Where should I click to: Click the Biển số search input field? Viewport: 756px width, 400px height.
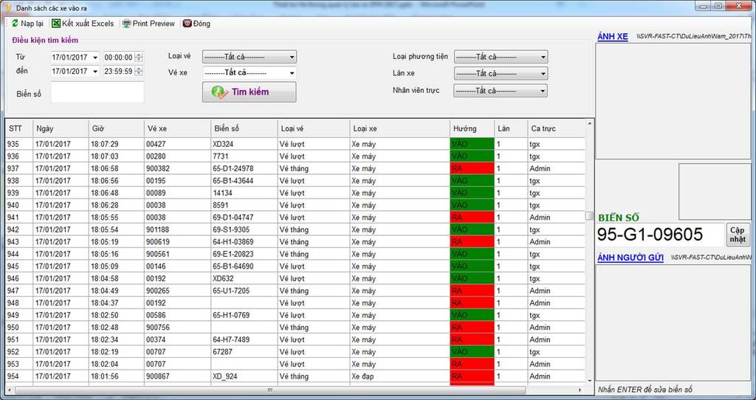(x=97, y=92)
